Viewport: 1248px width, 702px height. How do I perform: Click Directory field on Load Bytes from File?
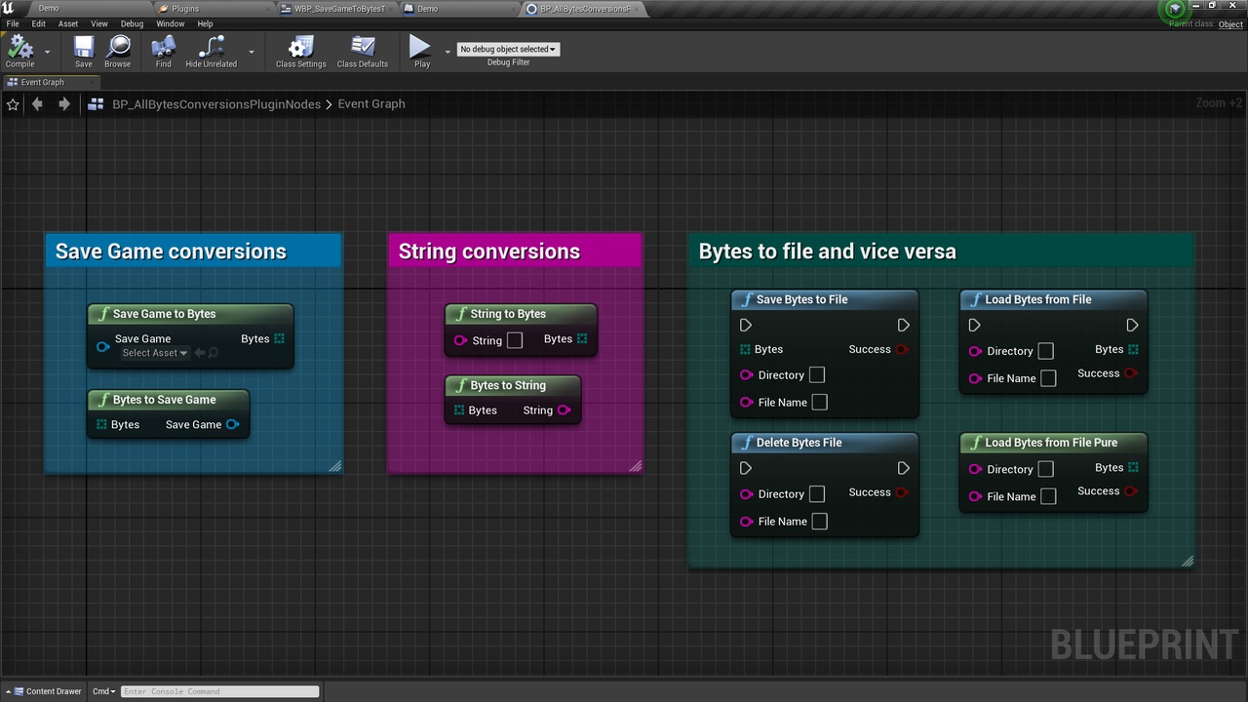(1045, 351)
